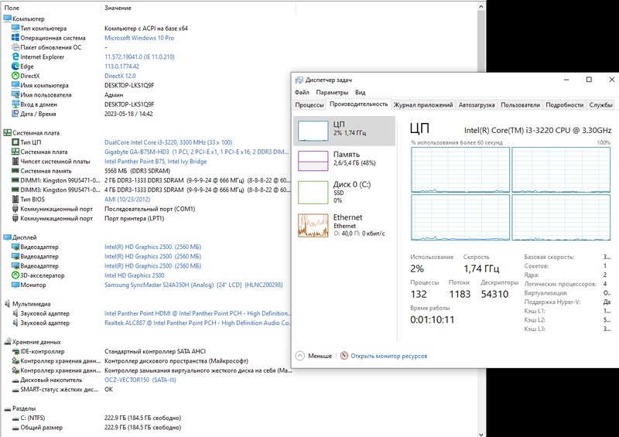Screen dimensions: 619x437
Task: Open the Samsung SyncMaster S24A350H monitor link
Action: pos(193,285)
